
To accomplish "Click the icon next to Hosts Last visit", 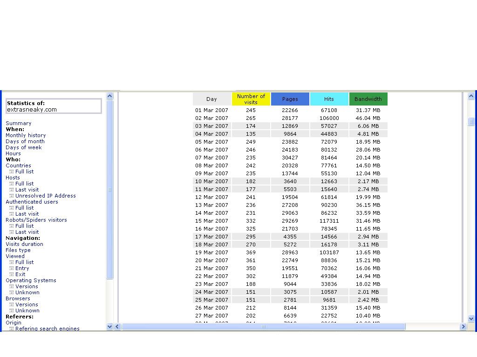I will (12, 190).
